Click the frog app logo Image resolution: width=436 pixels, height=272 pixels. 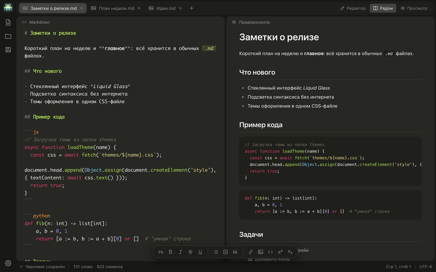coord(8,7)
